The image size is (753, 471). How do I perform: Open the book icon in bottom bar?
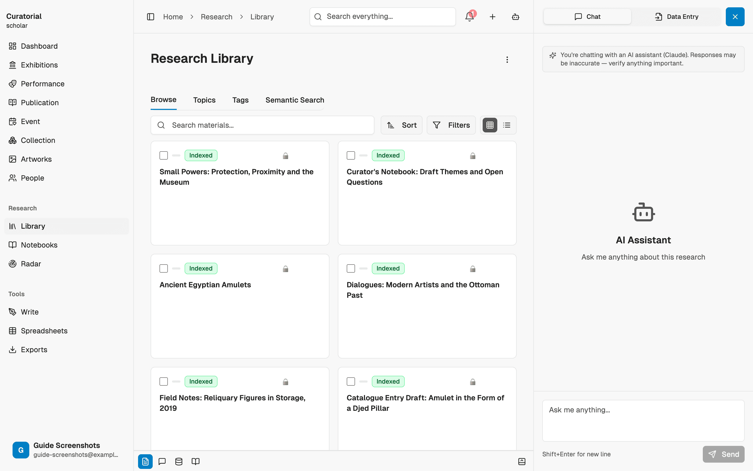(195, 461)
